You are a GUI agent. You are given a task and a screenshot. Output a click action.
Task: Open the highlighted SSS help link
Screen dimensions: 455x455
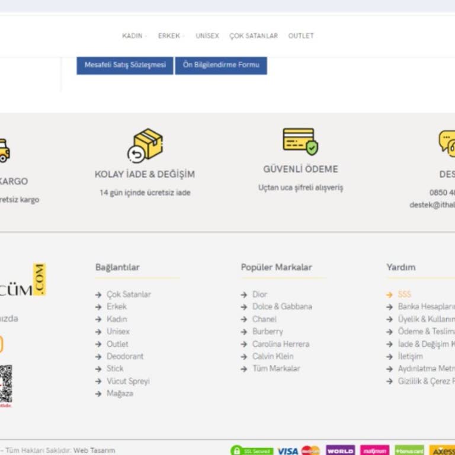pos(405,294)
